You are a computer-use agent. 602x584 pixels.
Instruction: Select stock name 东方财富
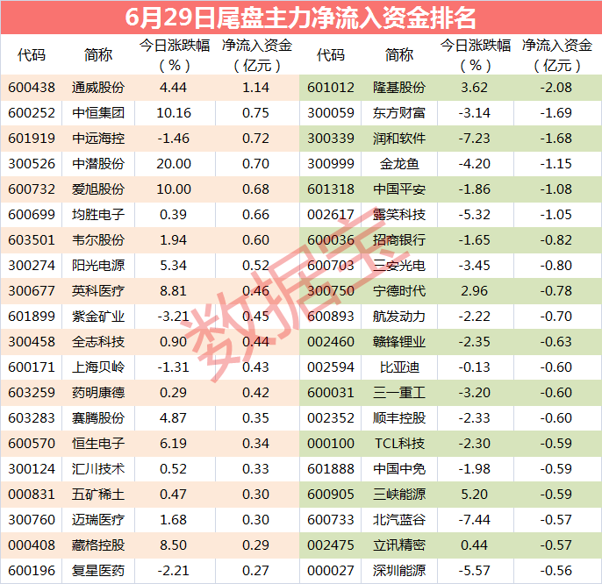tap(399, 113)
